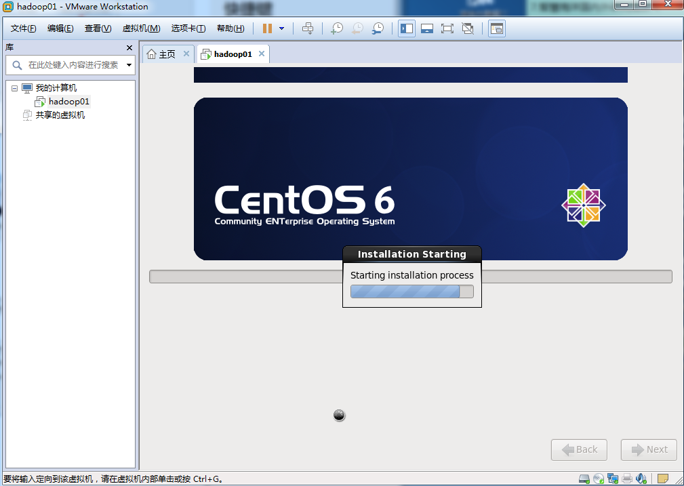The width and height of the screenshot is (684, 486).
Task: Open the 虚拟机 menu
Action: 140,28
